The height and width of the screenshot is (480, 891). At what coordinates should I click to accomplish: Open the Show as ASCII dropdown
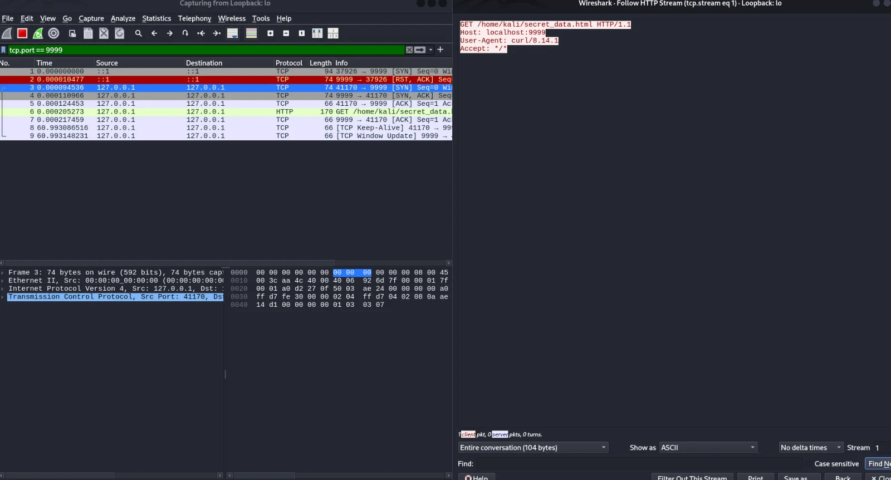(x=708, y=448)
